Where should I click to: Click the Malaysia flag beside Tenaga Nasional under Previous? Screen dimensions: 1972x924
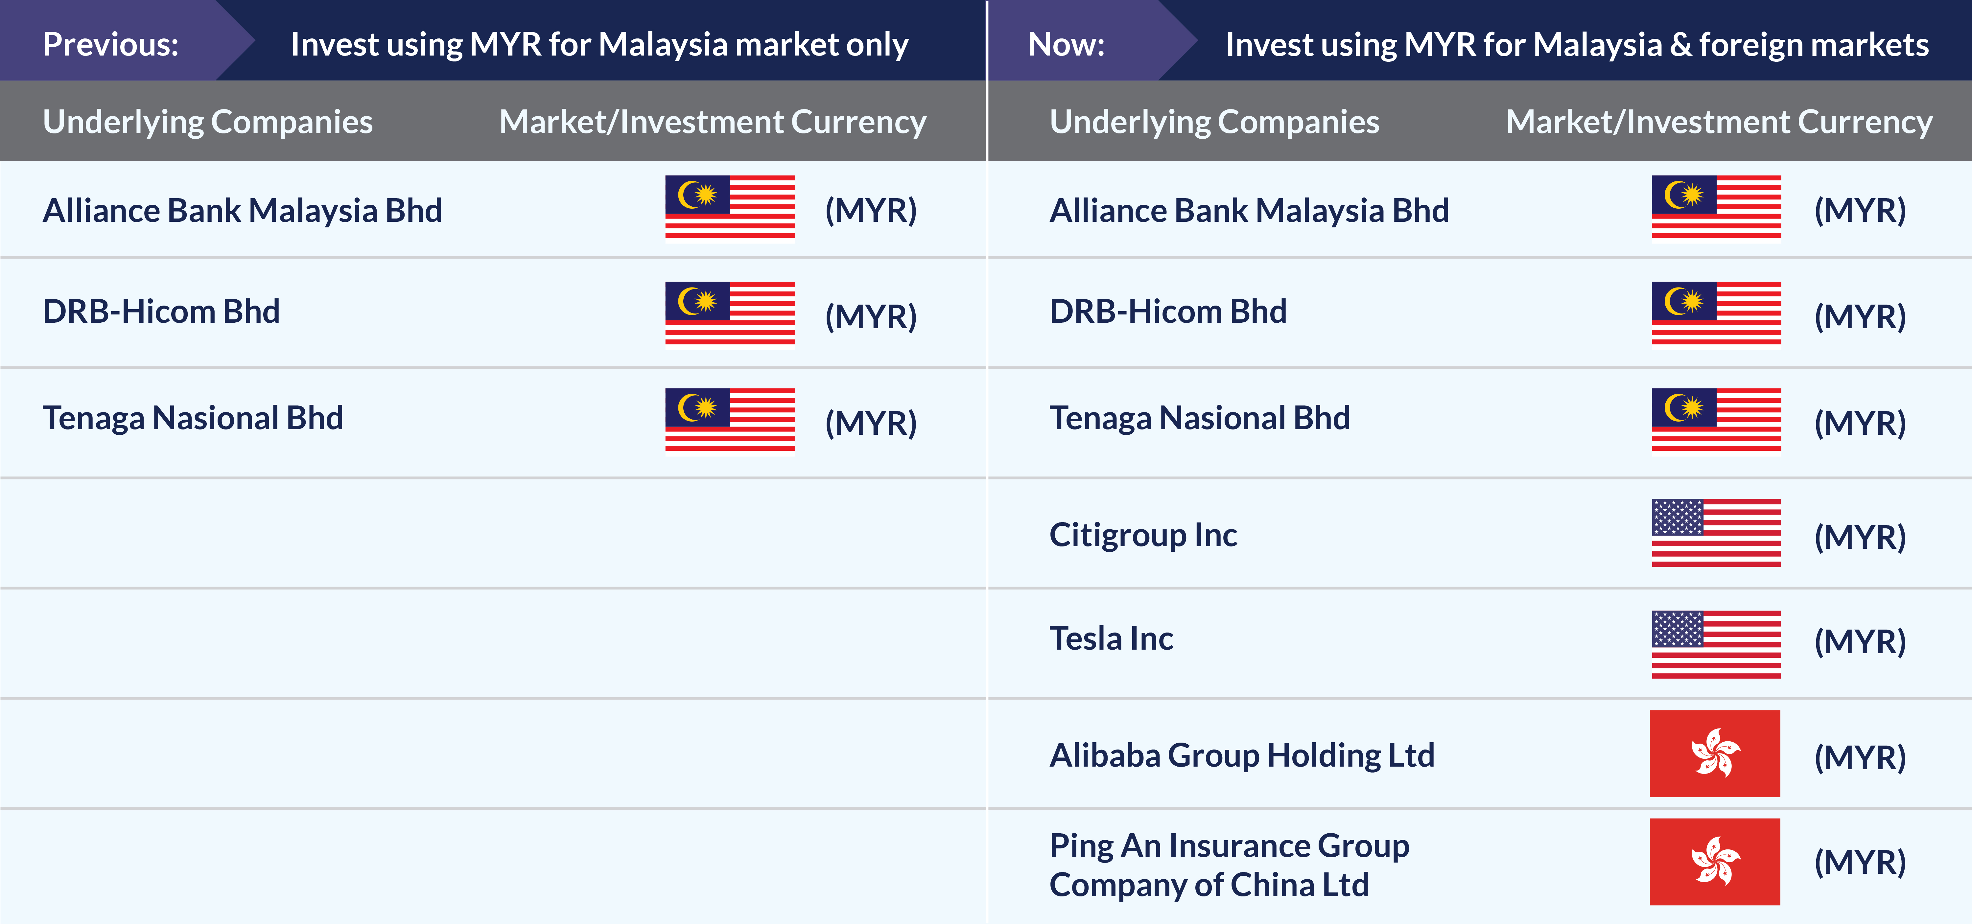pyautogui.click(x=730, y=420)
